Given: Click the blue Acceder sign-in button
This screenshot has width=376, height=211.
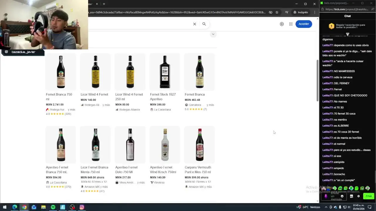Looking at the screenshot, I should (x=304, y=24).
